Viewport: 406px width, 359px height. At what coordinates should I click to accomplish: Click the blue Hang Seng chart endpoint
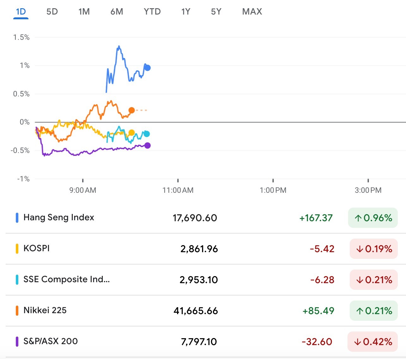coord(147,68)
